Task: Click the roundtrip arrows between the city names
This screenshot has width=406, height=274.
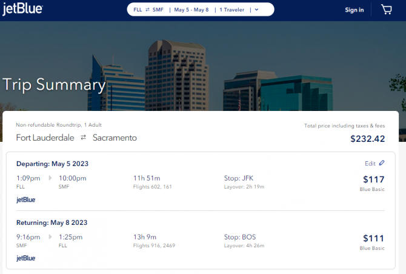Action: click(x=84, y=138)
